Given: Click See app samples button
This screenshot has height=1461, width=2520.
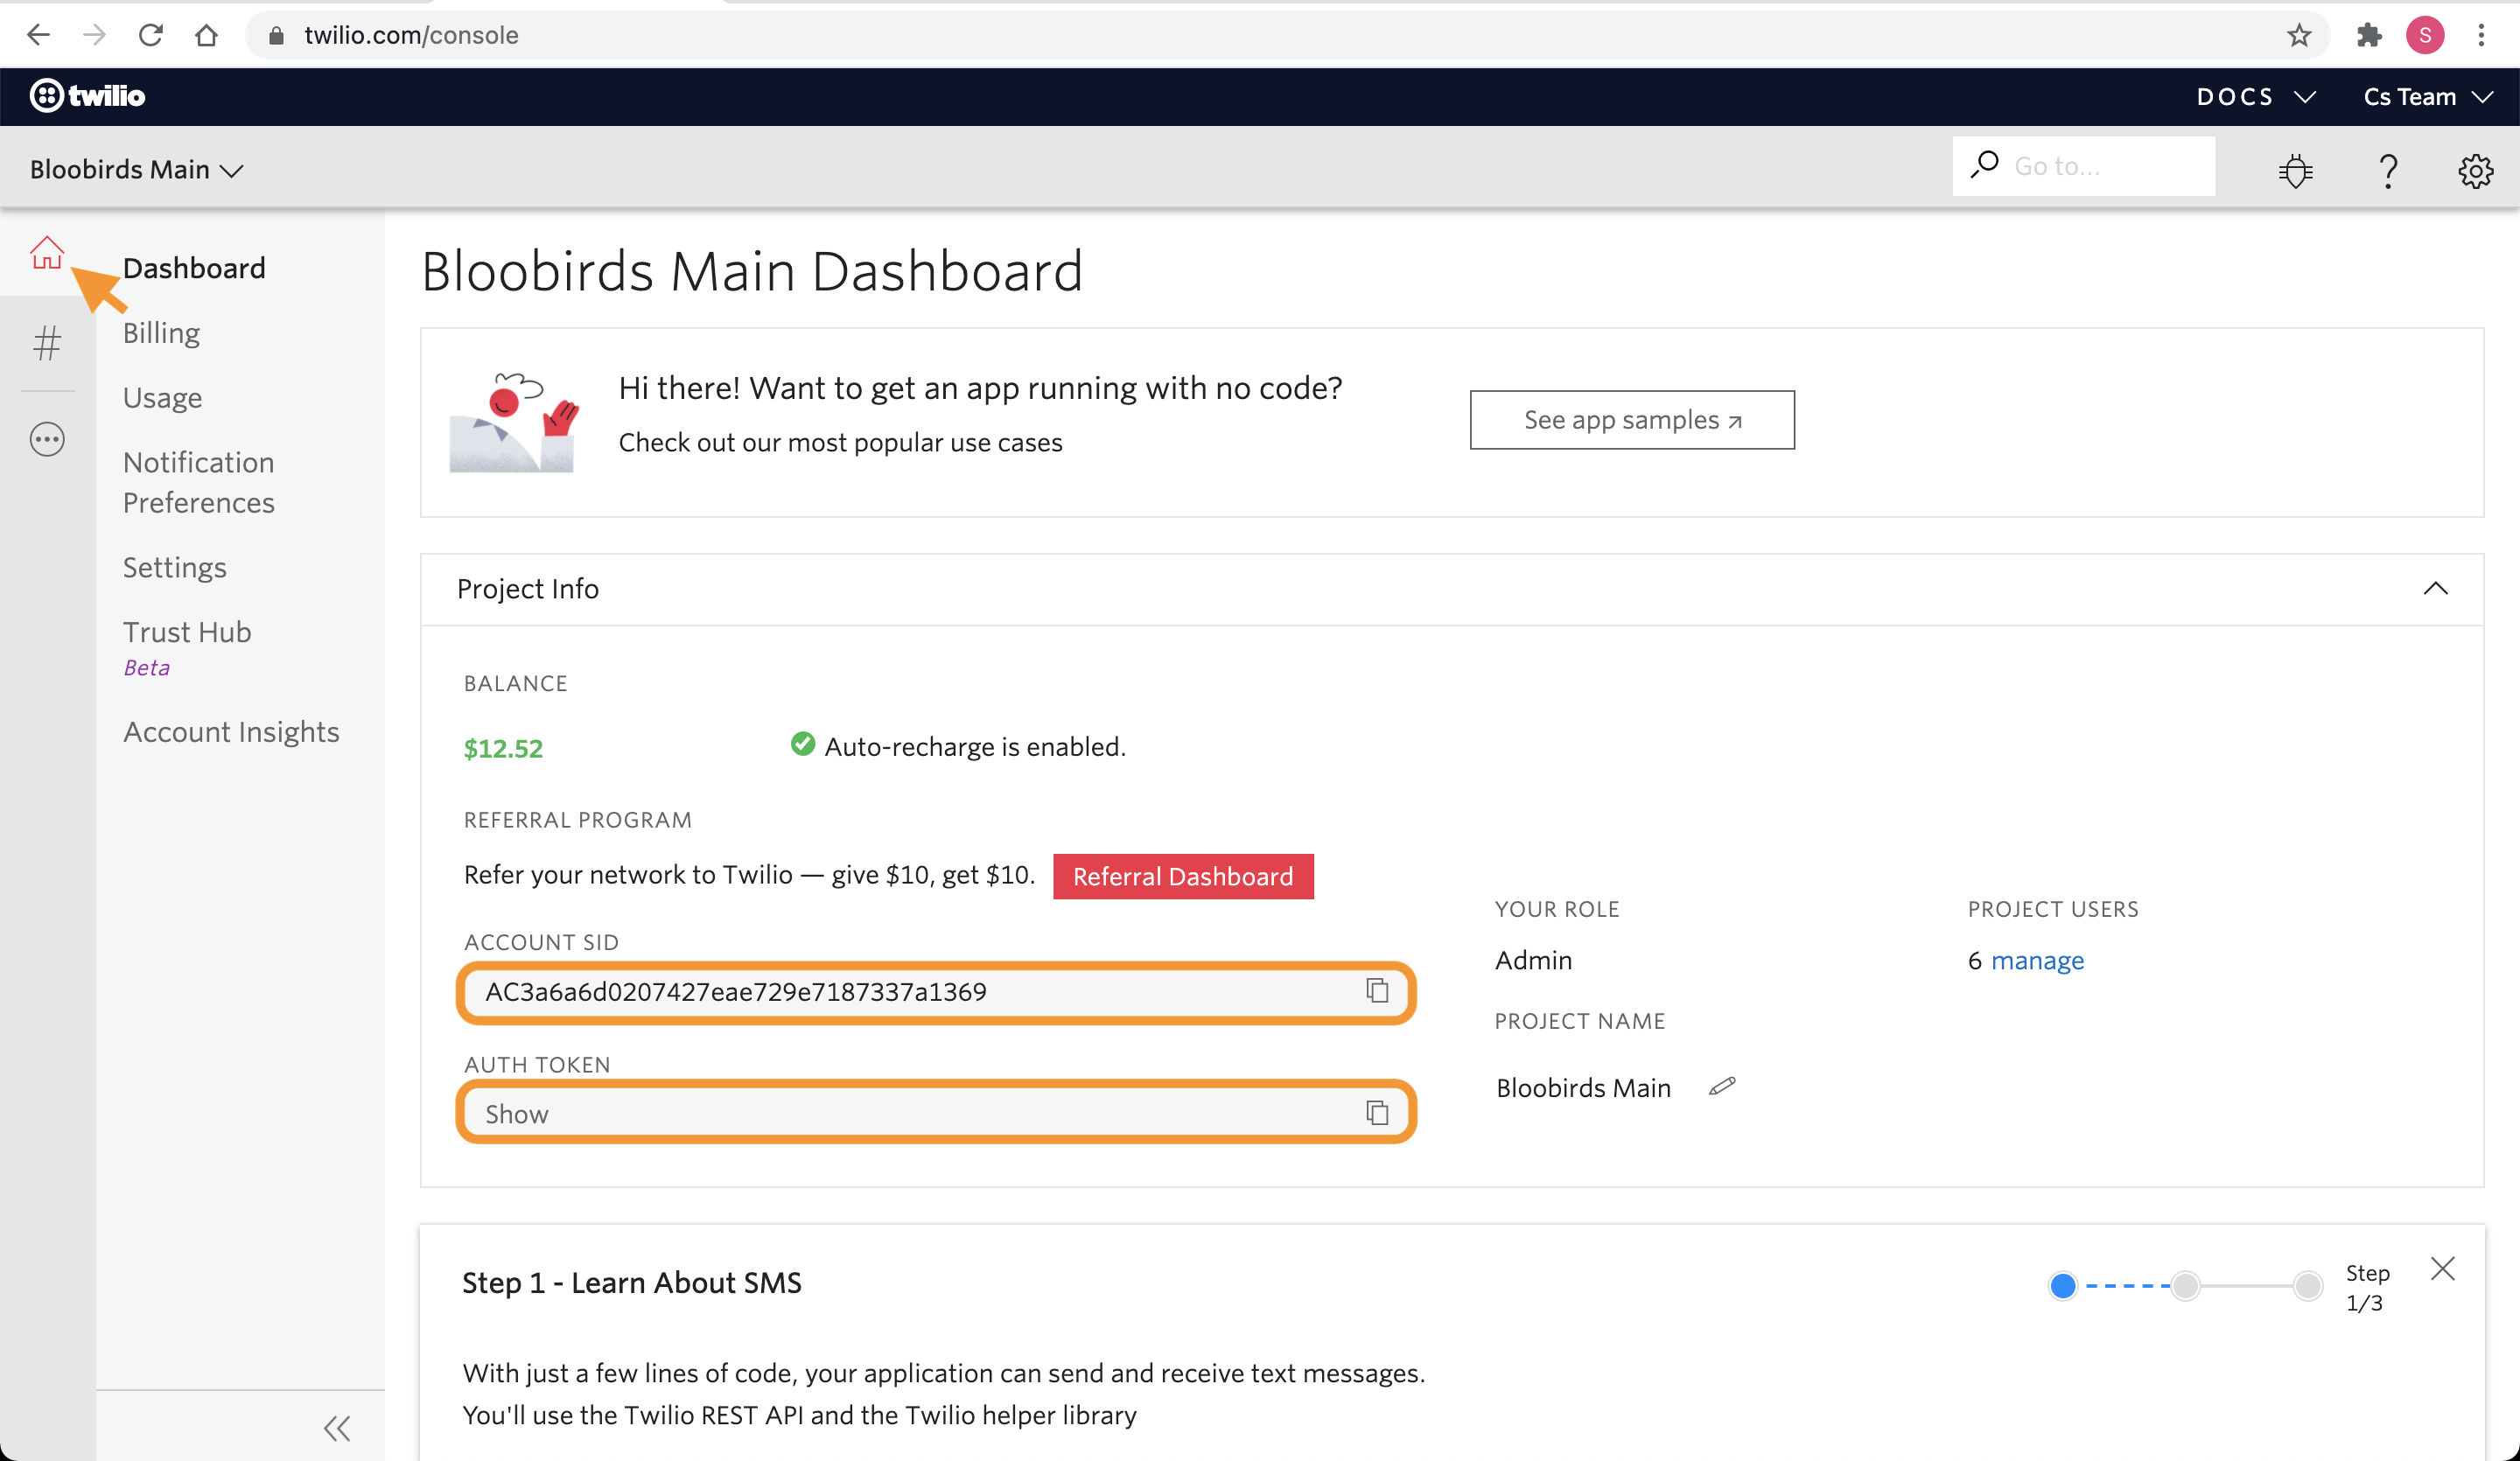Looking at the screenshot, I should click(x=1632, y=420).
